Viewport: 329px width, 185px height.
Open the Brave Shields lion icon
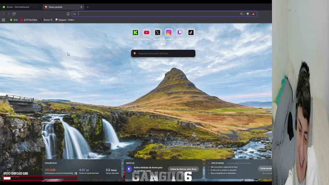(x=248, y=14)
